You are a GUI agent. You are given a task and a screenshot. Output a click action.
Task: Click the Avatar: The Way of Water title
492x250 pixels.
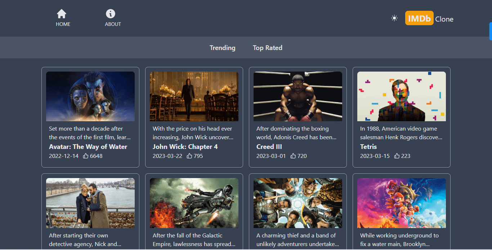(88, 147)
